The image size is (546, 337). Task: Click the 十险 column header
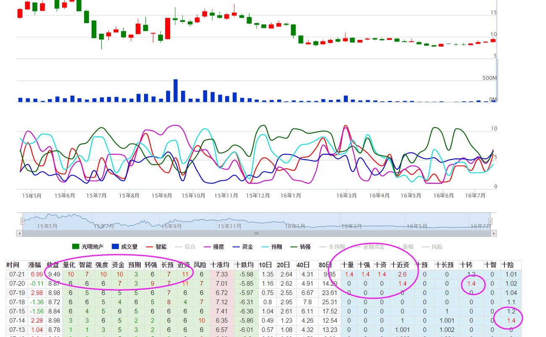click(508, 265)
